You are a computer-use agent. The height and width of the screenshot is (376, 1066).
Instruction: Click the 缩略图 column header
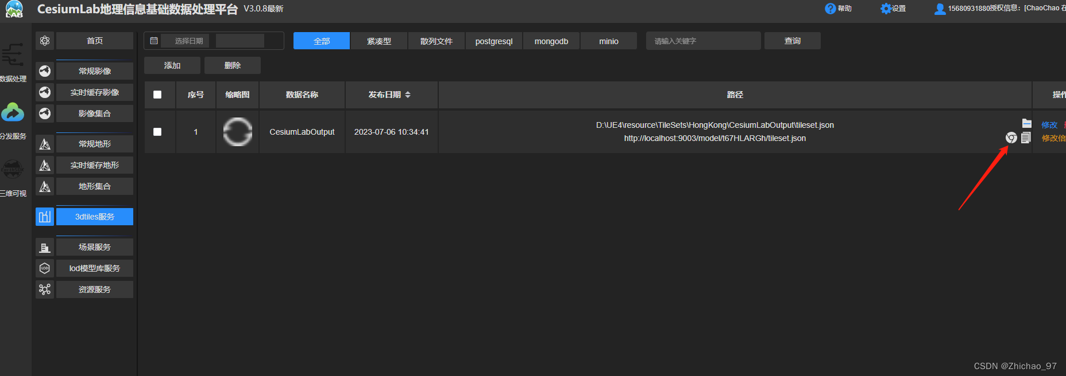tap(238, 95)
